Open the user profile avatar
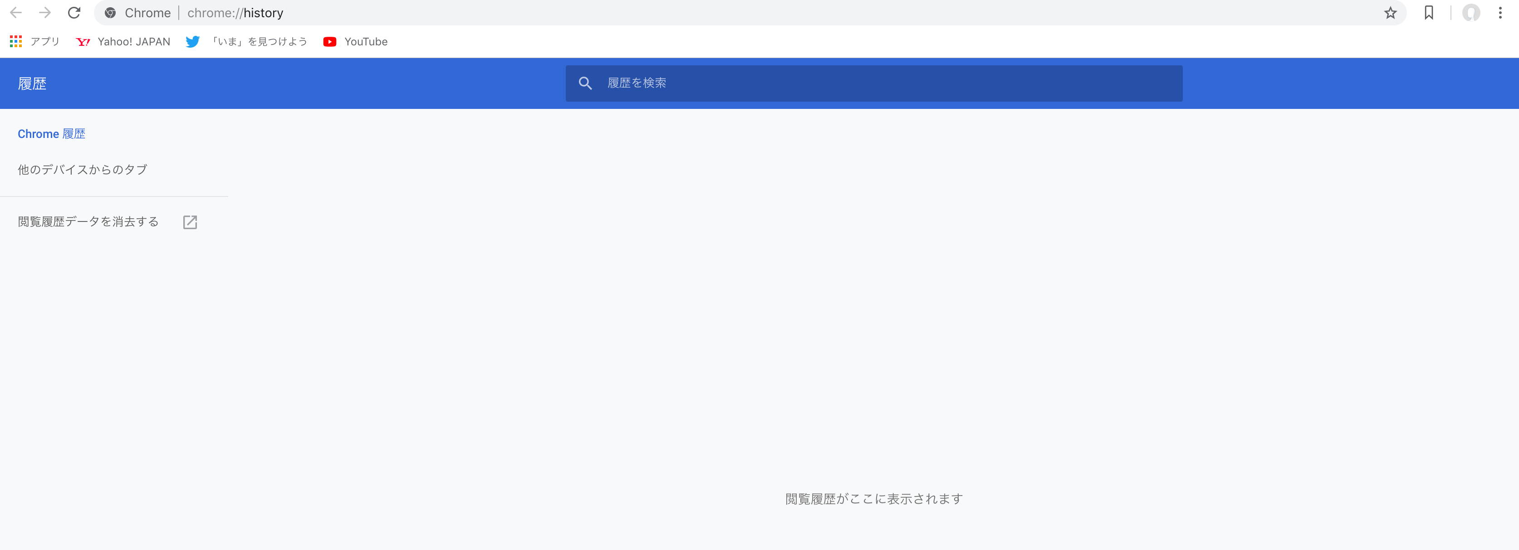Image resolution: width=1519 pixels, height=550 pixels. point(1471,13)
